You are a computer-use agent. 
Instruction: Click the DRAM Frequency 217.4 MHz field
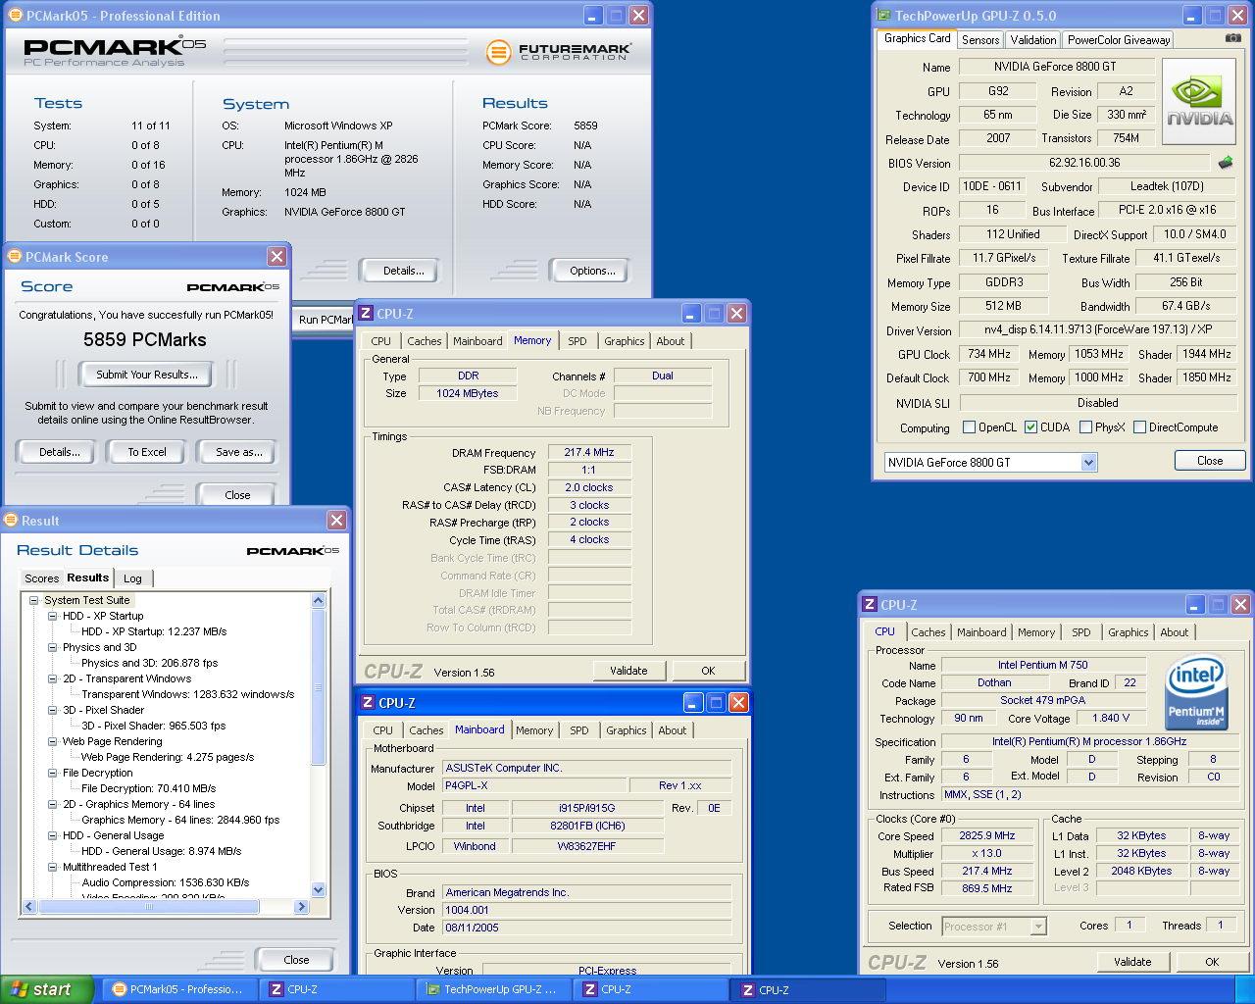[x=589, y=452]
